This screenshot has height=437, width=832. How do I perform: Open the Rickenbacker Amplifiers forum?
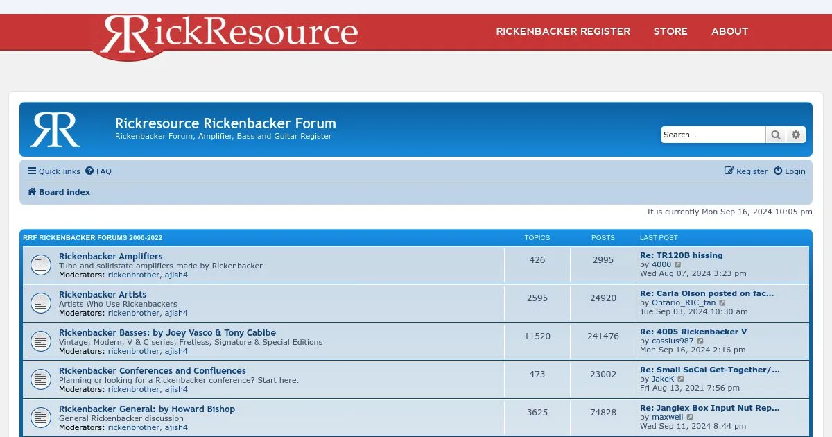(110, 257)
